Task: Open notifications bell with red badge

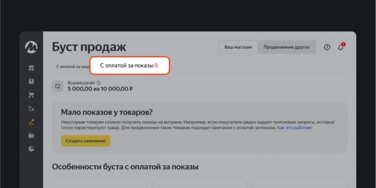Action: (x=341, y=47)
